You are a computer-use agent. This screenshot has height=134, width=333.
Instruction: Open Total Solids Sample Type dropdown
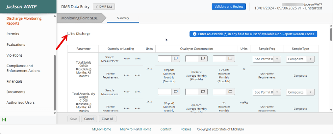pos(300,59)
